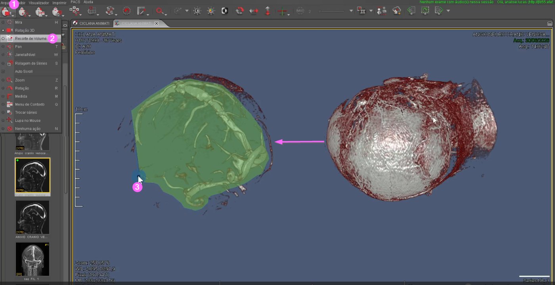Click the dimmed line tool icon
555x285 pixels.
[178, 11]
